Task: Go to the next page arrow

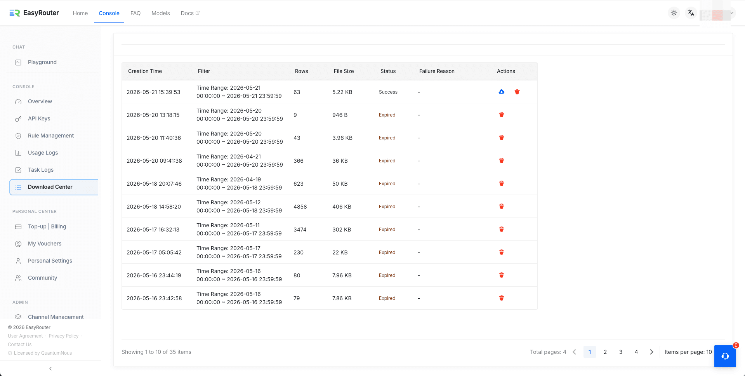Action: (652, 352)
